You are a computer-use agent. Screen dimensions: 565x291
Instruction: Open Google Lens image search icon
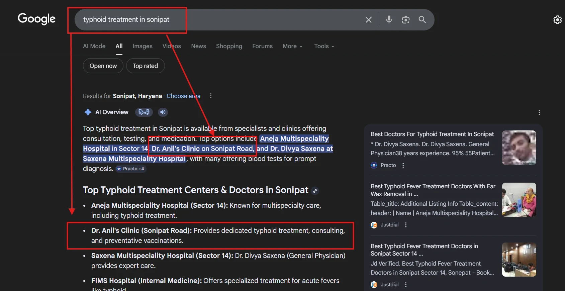[405, 20]
